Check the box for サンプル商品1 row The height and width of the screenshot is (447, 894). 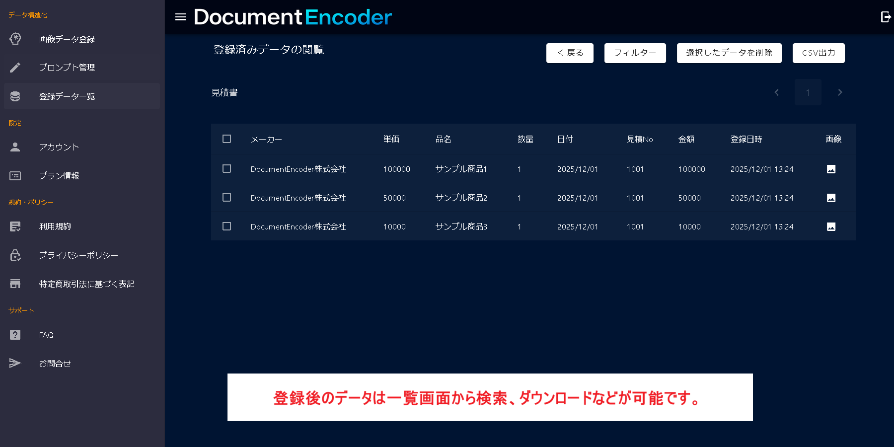coord(226,169)
